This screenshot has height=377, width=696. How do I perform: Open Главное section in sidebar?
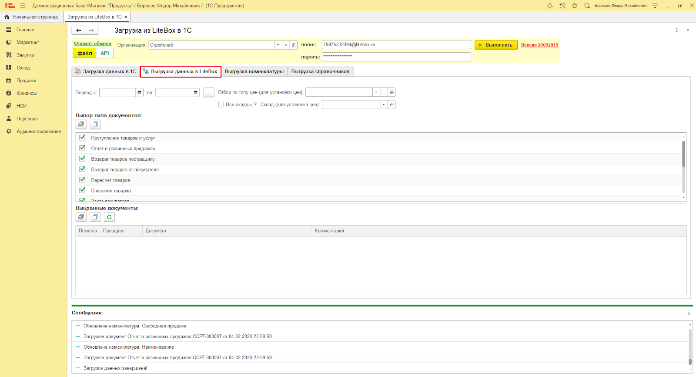point(25,30)
